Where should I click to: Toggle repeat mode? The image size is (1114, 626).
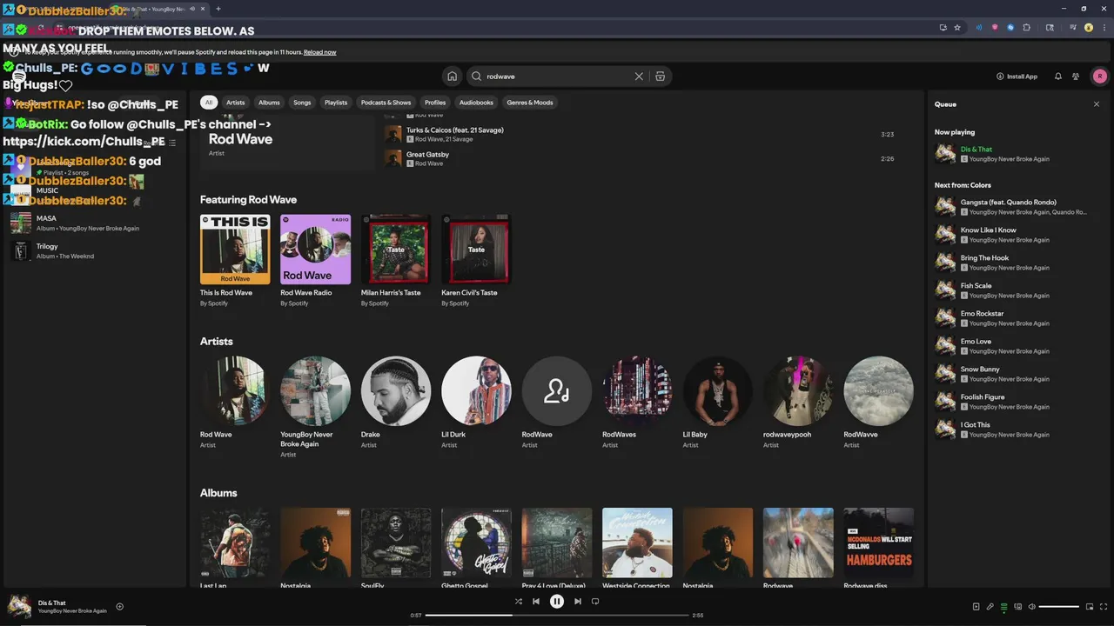click(x=595, y=602)
